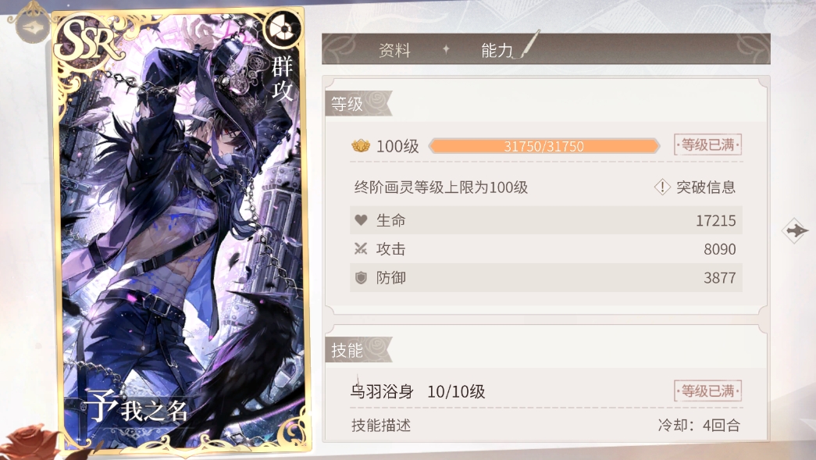Switch to the 资料 tab

coord(394,50)
